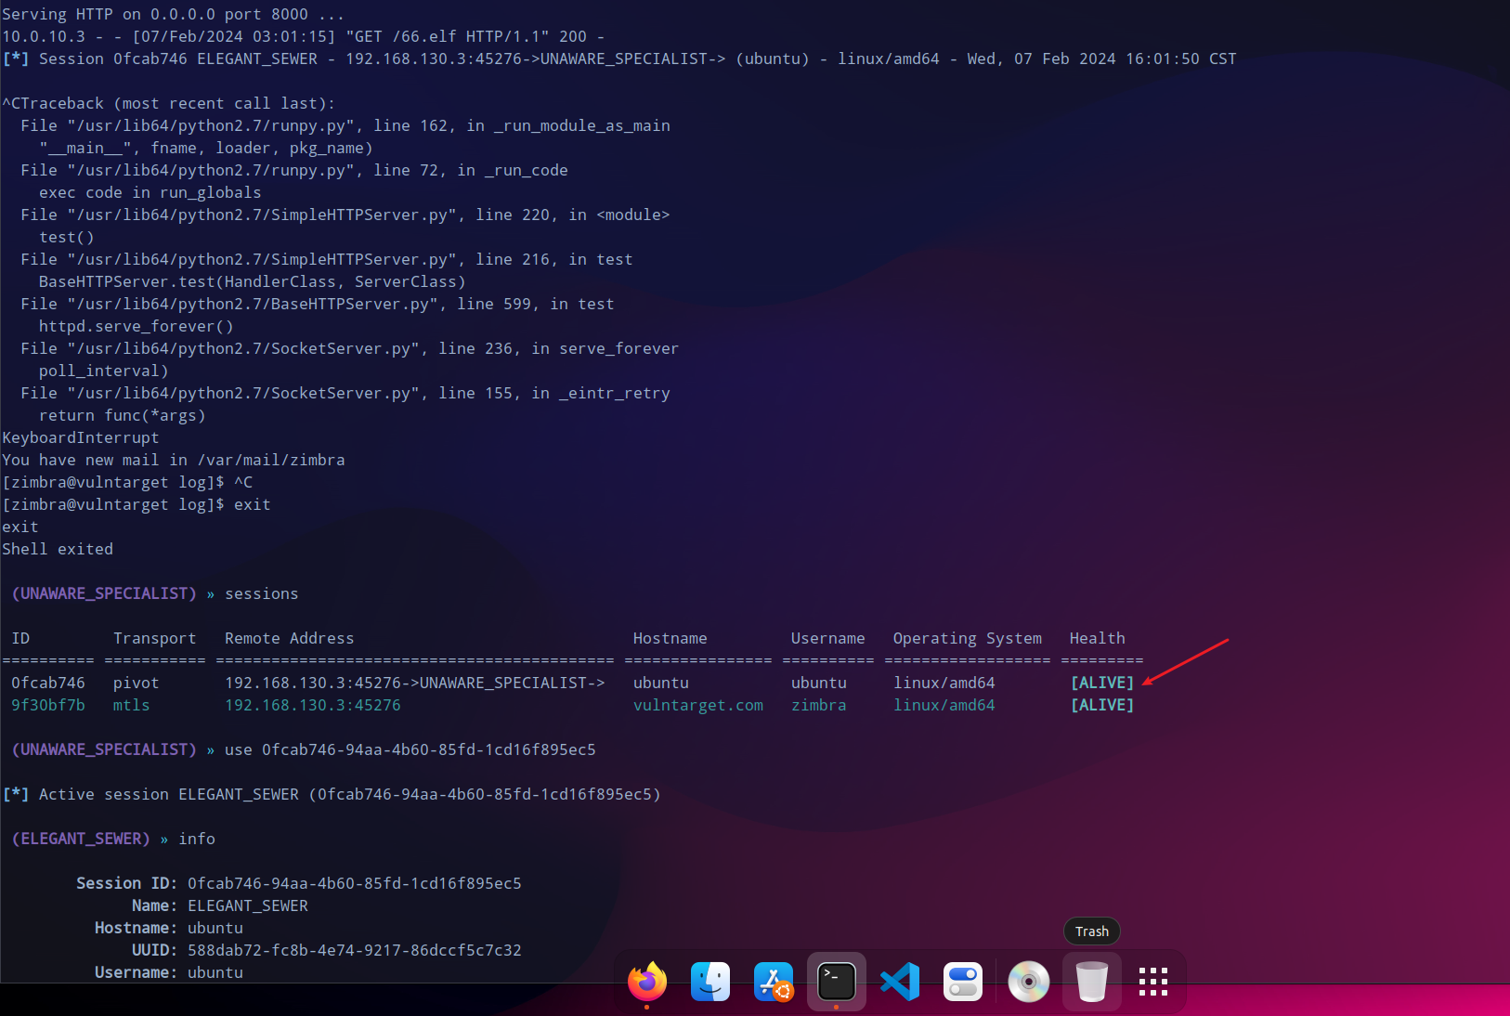Open Finder-style file manager in dock
Image resolution: width=1510 pixels, height=1016 pixels.
click(710, 982)
